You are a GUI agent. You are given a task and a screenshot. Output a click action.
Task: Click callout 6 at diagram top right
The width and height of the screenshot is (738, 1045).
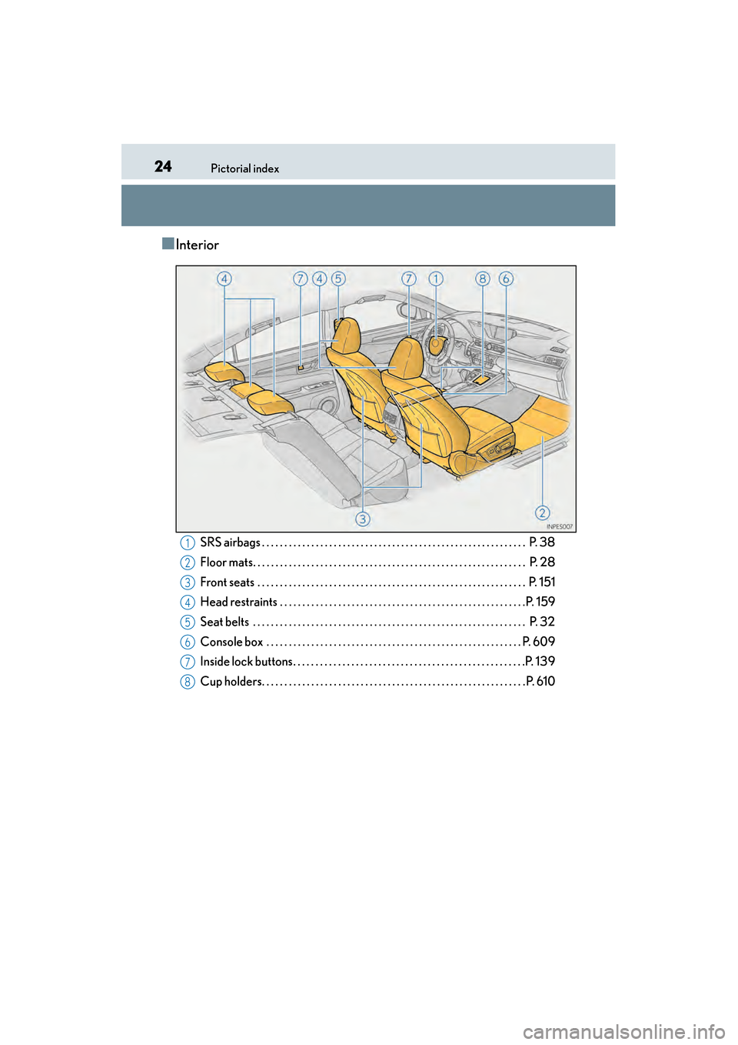(506, 279)
